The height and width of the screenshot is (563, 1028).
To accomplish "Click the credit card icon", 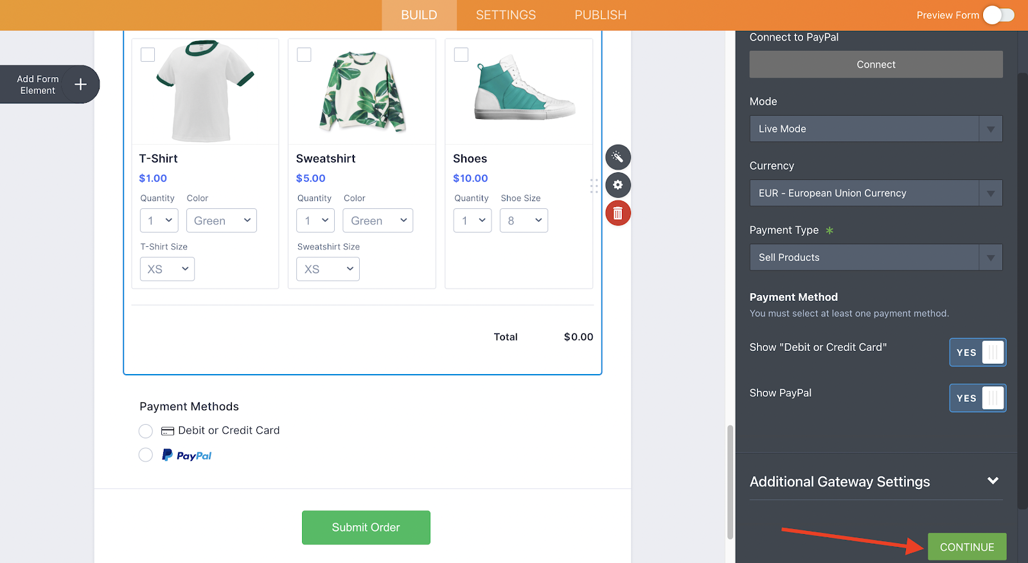I will (168, 431).
